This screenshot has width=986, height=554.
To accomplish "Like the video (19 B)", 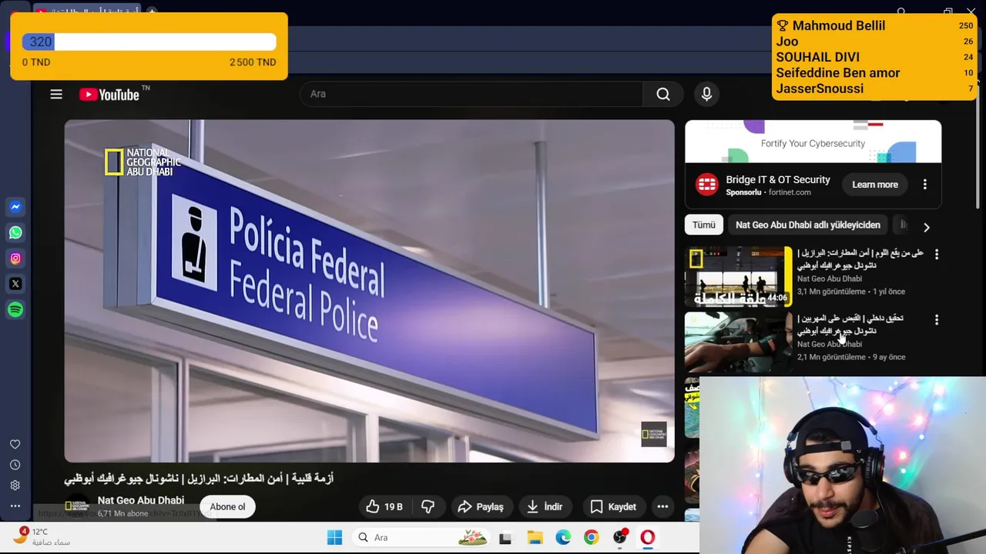I will click(x=384, y=506).
